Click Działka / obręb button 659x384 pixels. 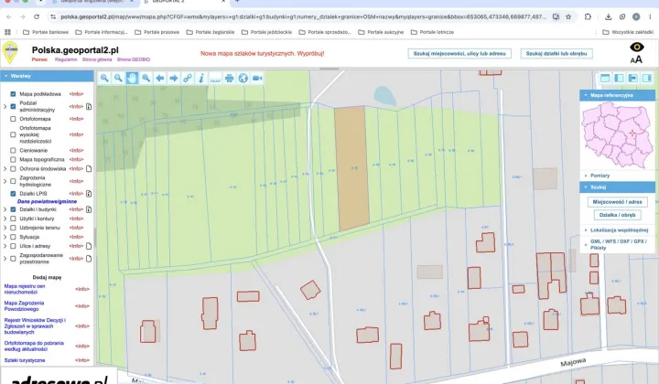[617, 215]
